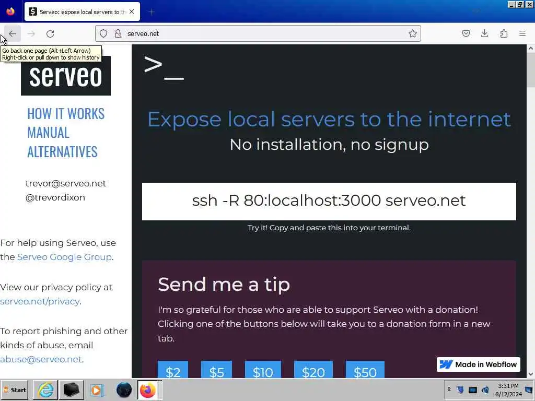535x401 pixels.
Task: Click the abuse@serveo.net email link
Action: pyautogui.click(x=41, y=359)
